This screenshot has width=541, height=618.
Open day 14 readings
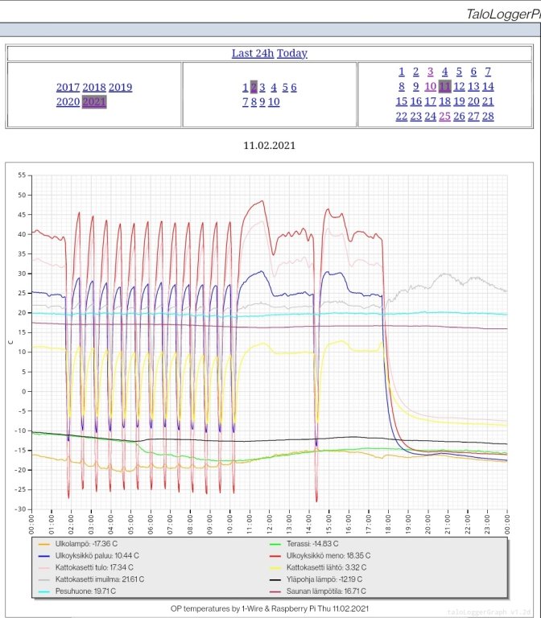(x=487, y=86)
